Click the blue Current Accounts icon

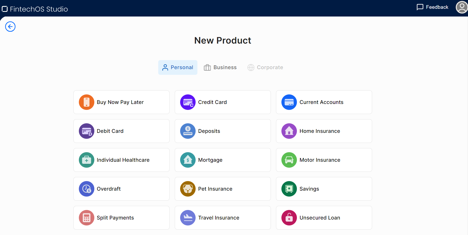tap(289, 102)
